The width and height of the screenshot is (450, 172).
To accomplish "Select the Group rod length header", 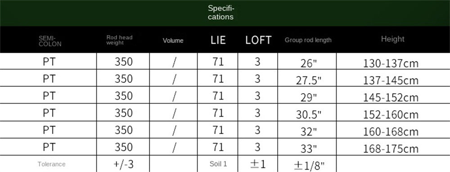I will coord(308,40).
